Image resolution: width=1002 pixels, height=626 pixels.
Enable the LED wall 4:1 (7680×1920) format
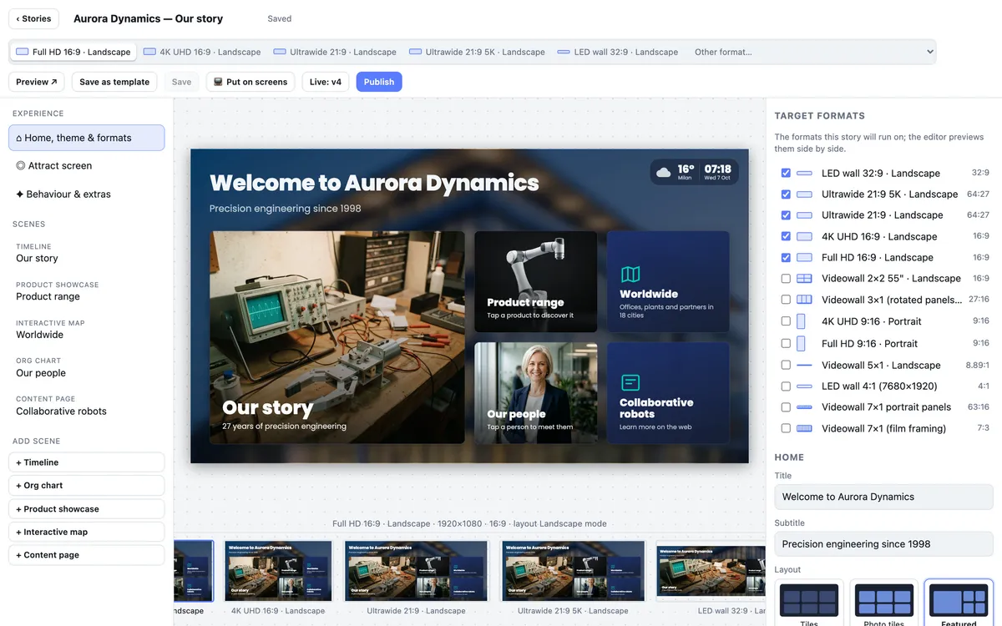(x=786, y=386)
